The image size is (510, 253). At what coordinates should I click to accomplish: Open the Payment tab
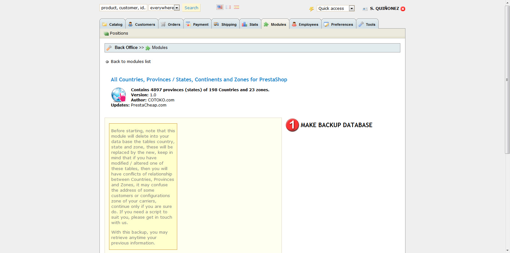198,24
